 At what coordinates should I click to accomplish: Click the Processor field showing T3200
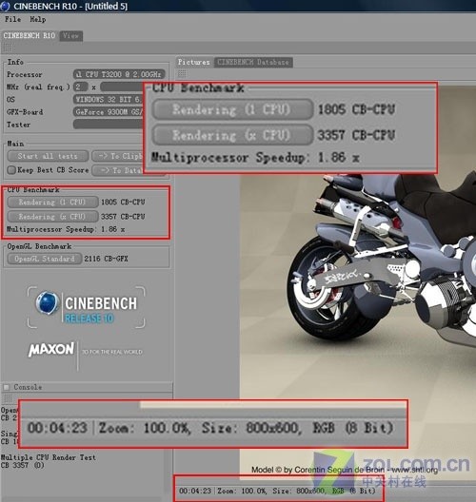click(119, 74)
